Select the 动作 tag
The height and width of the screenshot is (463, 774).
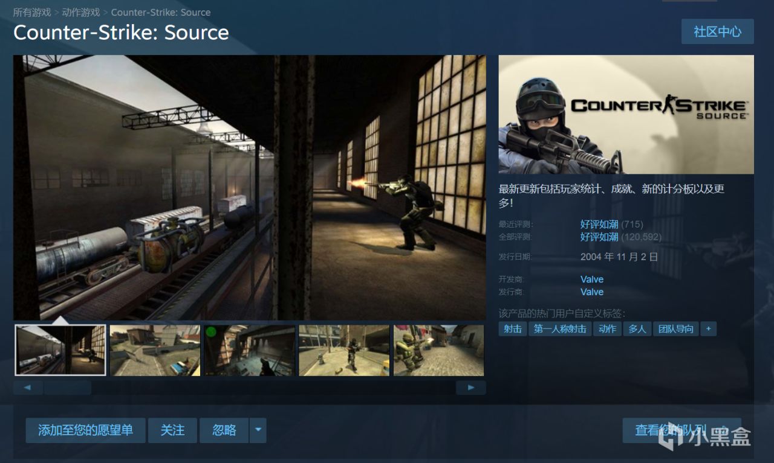607,329
